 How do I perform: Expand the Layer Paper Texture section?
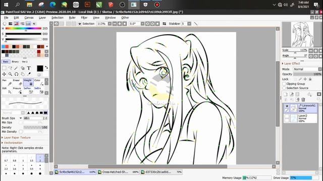(x=16, y=137)
